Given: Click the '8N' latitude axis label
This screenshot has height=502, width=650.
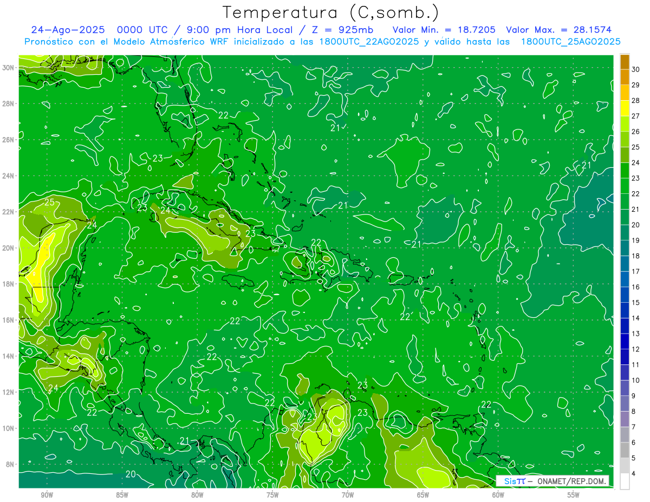Looking at the screenshot, I should tap(10, 464).
